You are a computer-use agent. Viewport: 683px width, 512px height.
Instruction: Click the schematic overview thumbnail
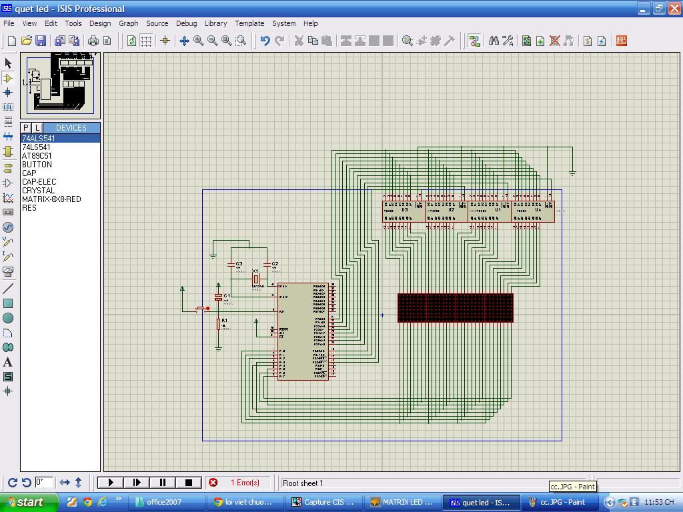point(60,85)
